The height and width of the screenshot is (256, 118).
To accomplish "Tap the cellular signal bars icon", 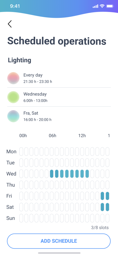I will coord(95,6).
